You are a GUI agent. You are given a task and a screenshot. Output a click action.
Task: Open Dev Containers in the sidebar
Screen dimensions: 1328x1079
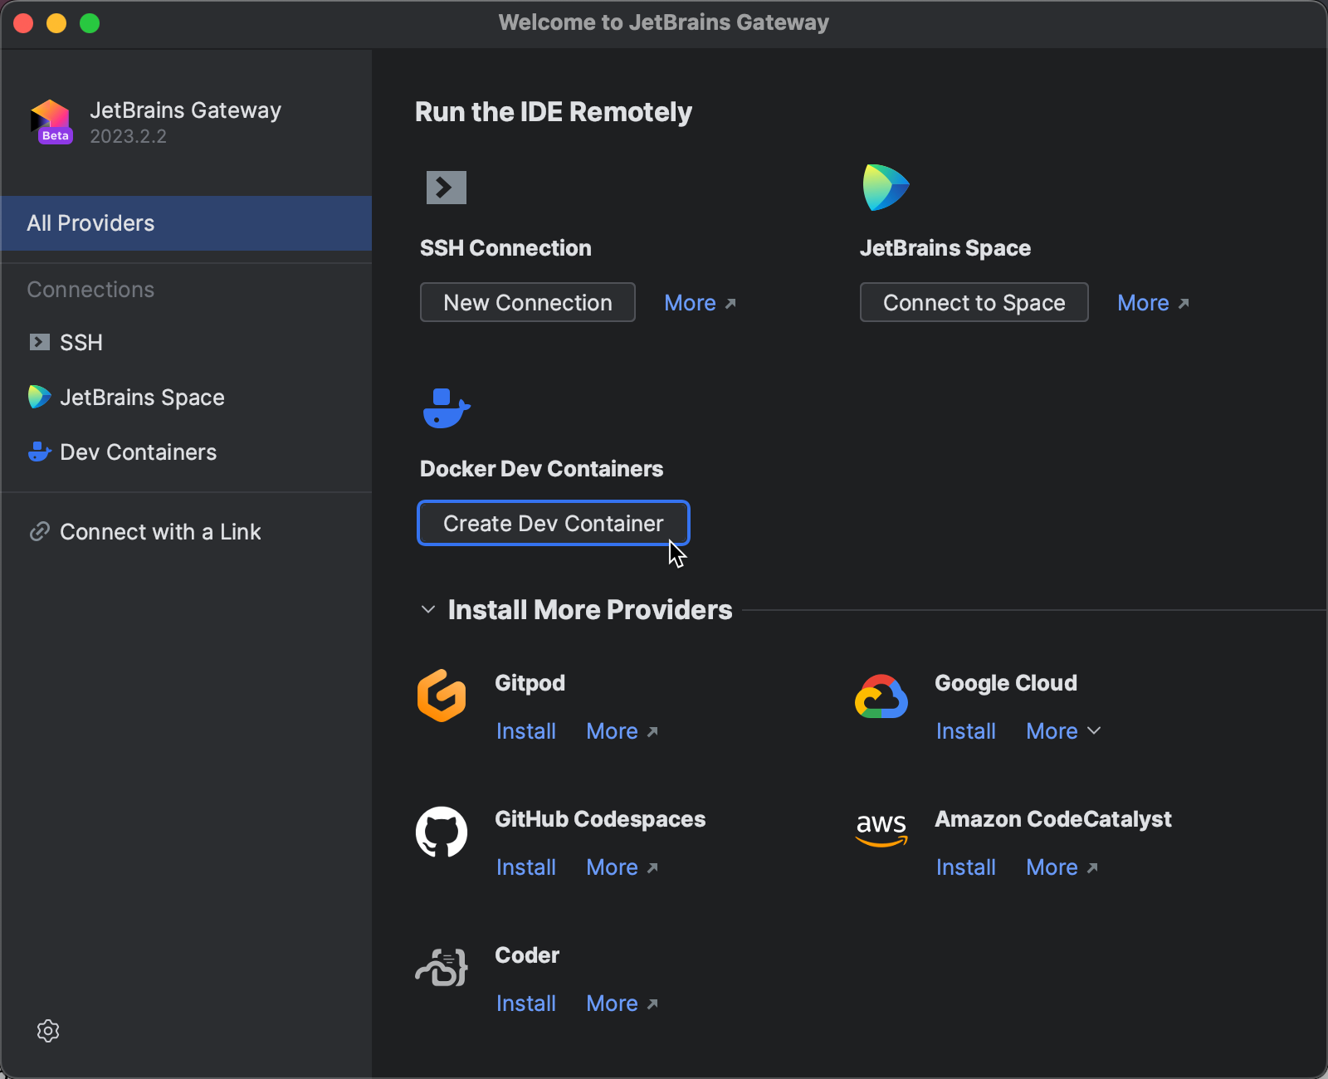click(138, 452)
